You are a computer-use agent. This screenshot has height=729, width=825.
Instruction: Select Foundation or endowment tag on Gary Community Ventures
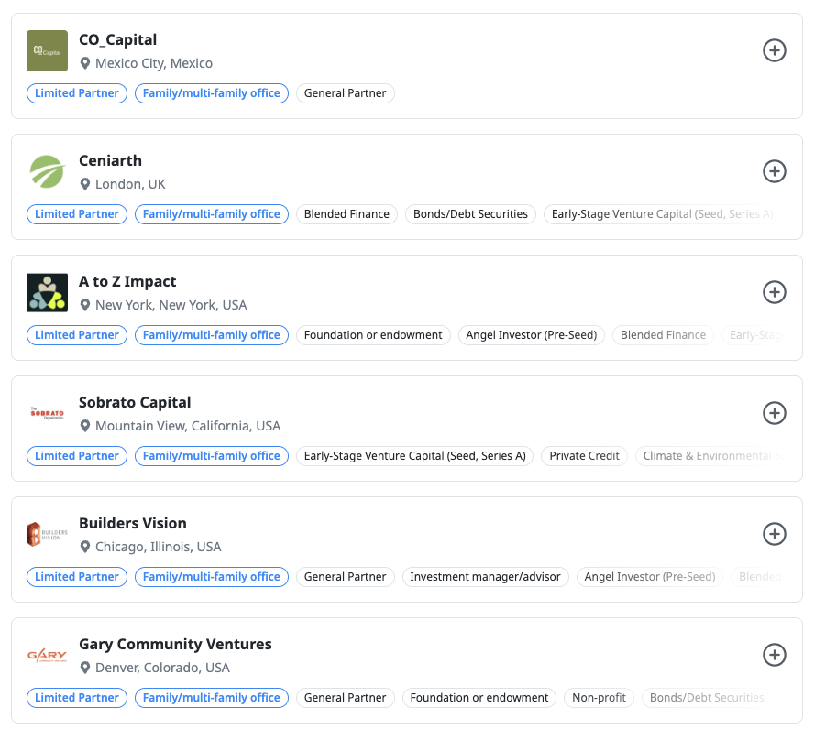(479, 698)
